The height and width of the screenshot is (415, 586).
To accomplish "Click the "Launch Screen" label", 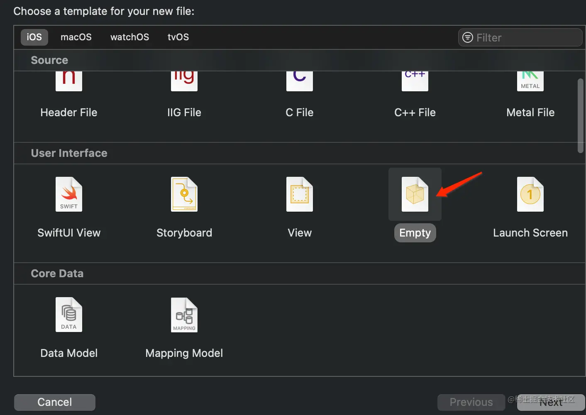I will pyautogui.click(x=530, y=233).
